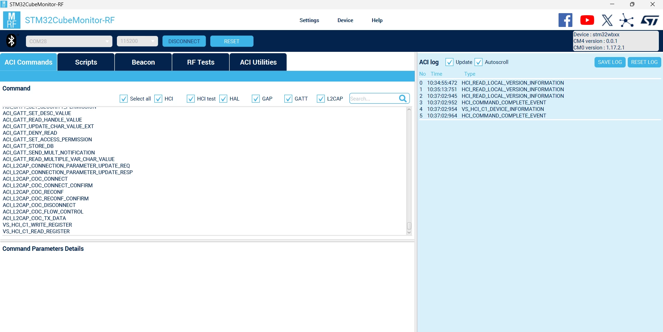Switch to the RF Tests tab
The height and width of the screenshot is (332, 663).
[201, 62]
